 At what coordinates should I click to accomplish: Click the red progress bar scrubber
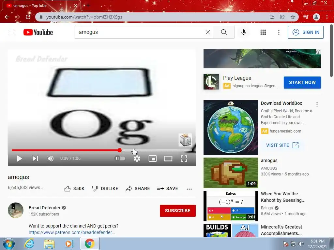pos(119,150)
